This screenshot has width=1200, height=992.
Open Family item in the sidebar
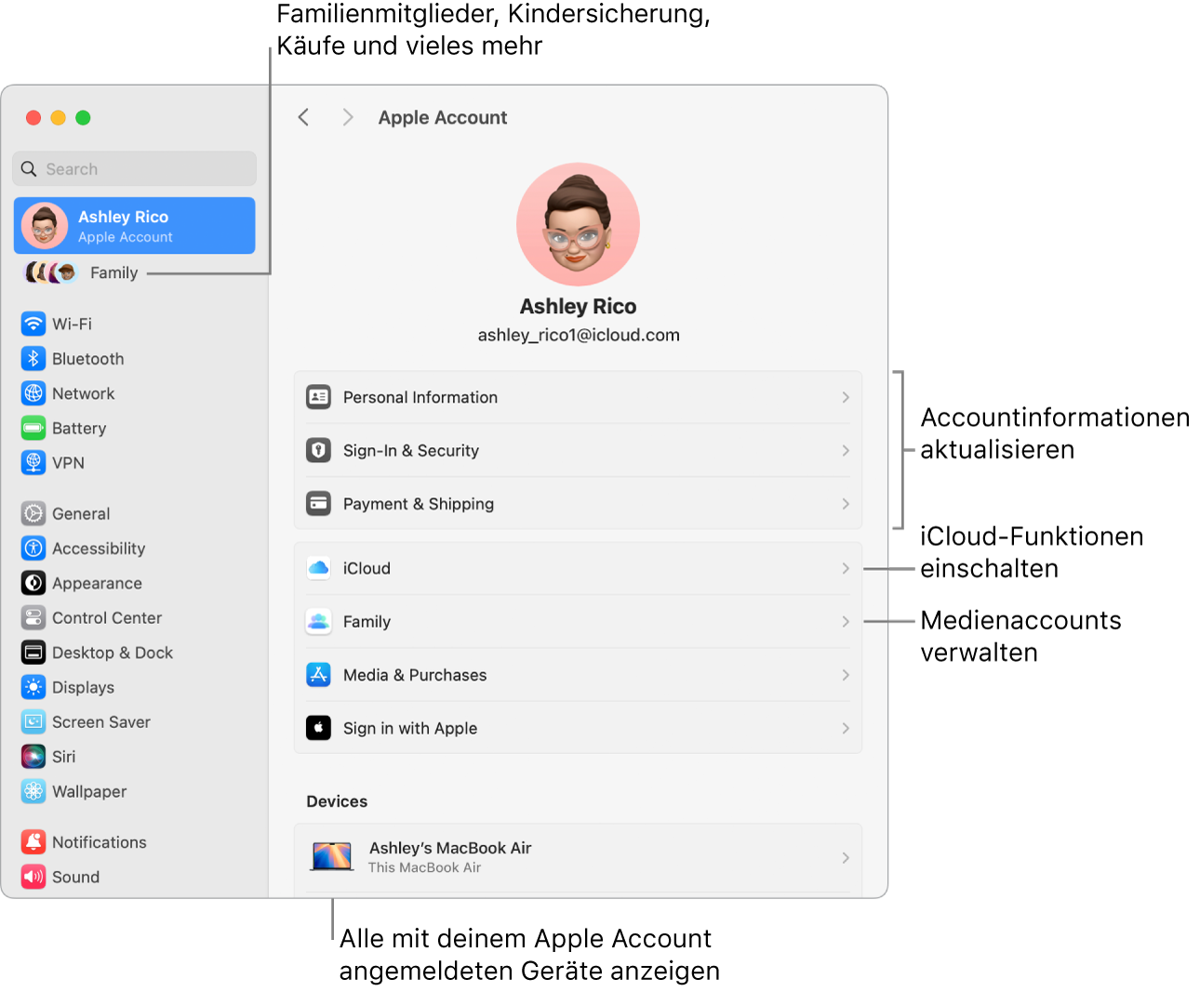pyautogui.click(x=113, y=272)
